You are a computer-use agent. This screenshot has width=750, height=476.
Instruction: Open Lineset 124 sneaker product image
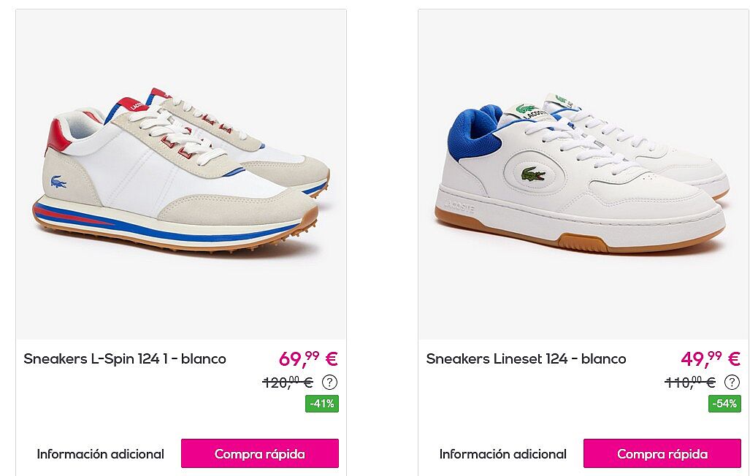click(x=584, y=174)
